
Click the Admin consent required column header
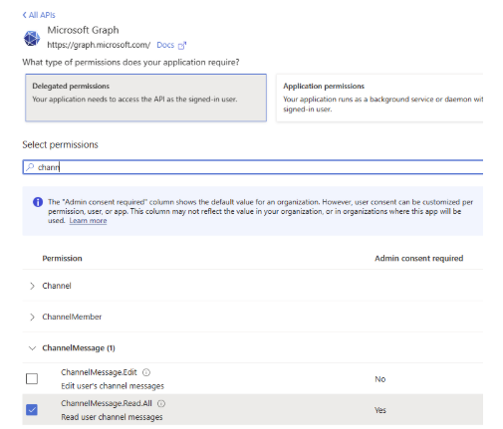point(419,259)
